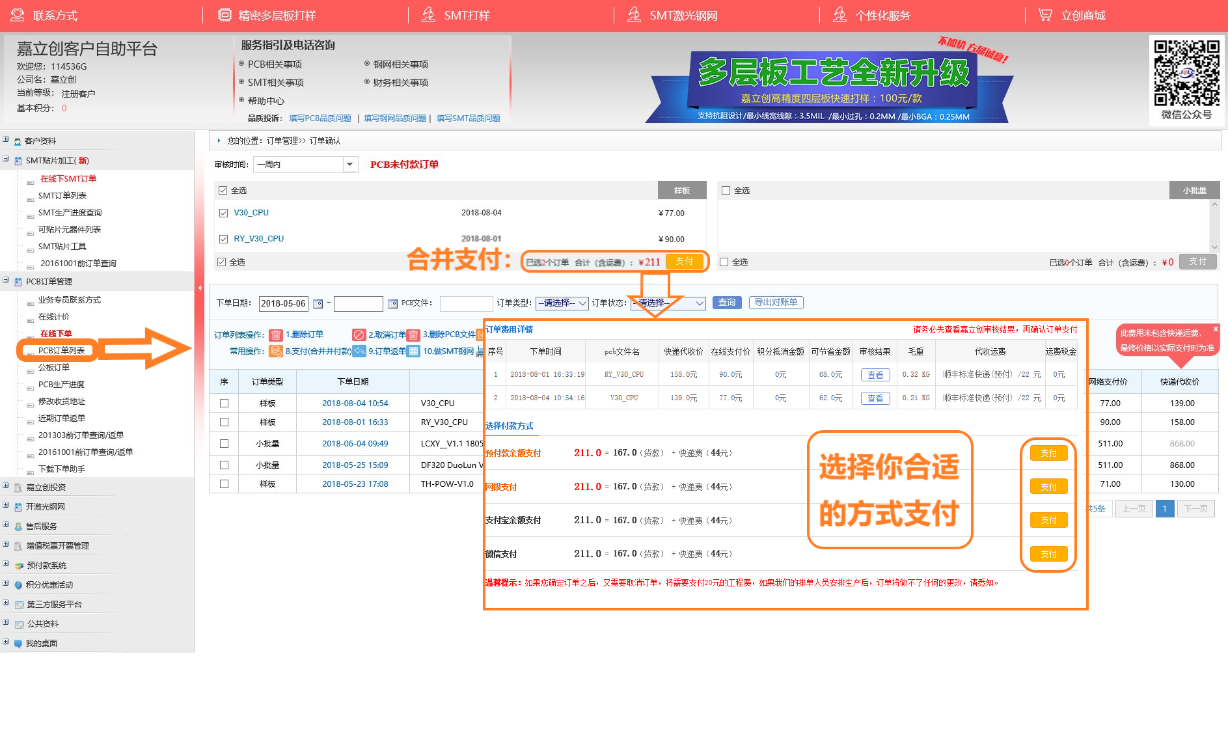The height and width of the screenshot is (753, 1228).
Task: Open the 订单类型 dropdown
Action: coord(562,303)
